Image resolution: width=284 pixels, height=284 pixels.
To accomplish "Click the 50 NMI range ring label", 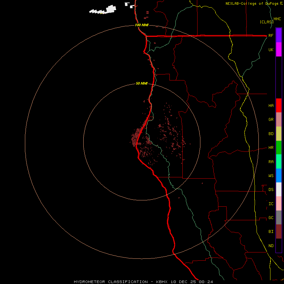I will [142, 83].
